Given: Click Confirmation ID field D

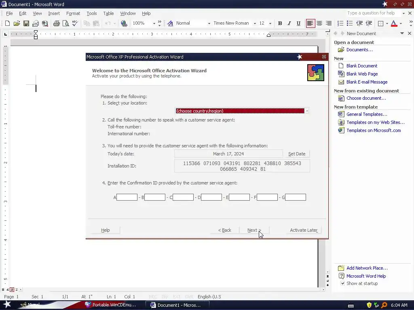Looking at the screenshot, I should (x=211, y=197).
